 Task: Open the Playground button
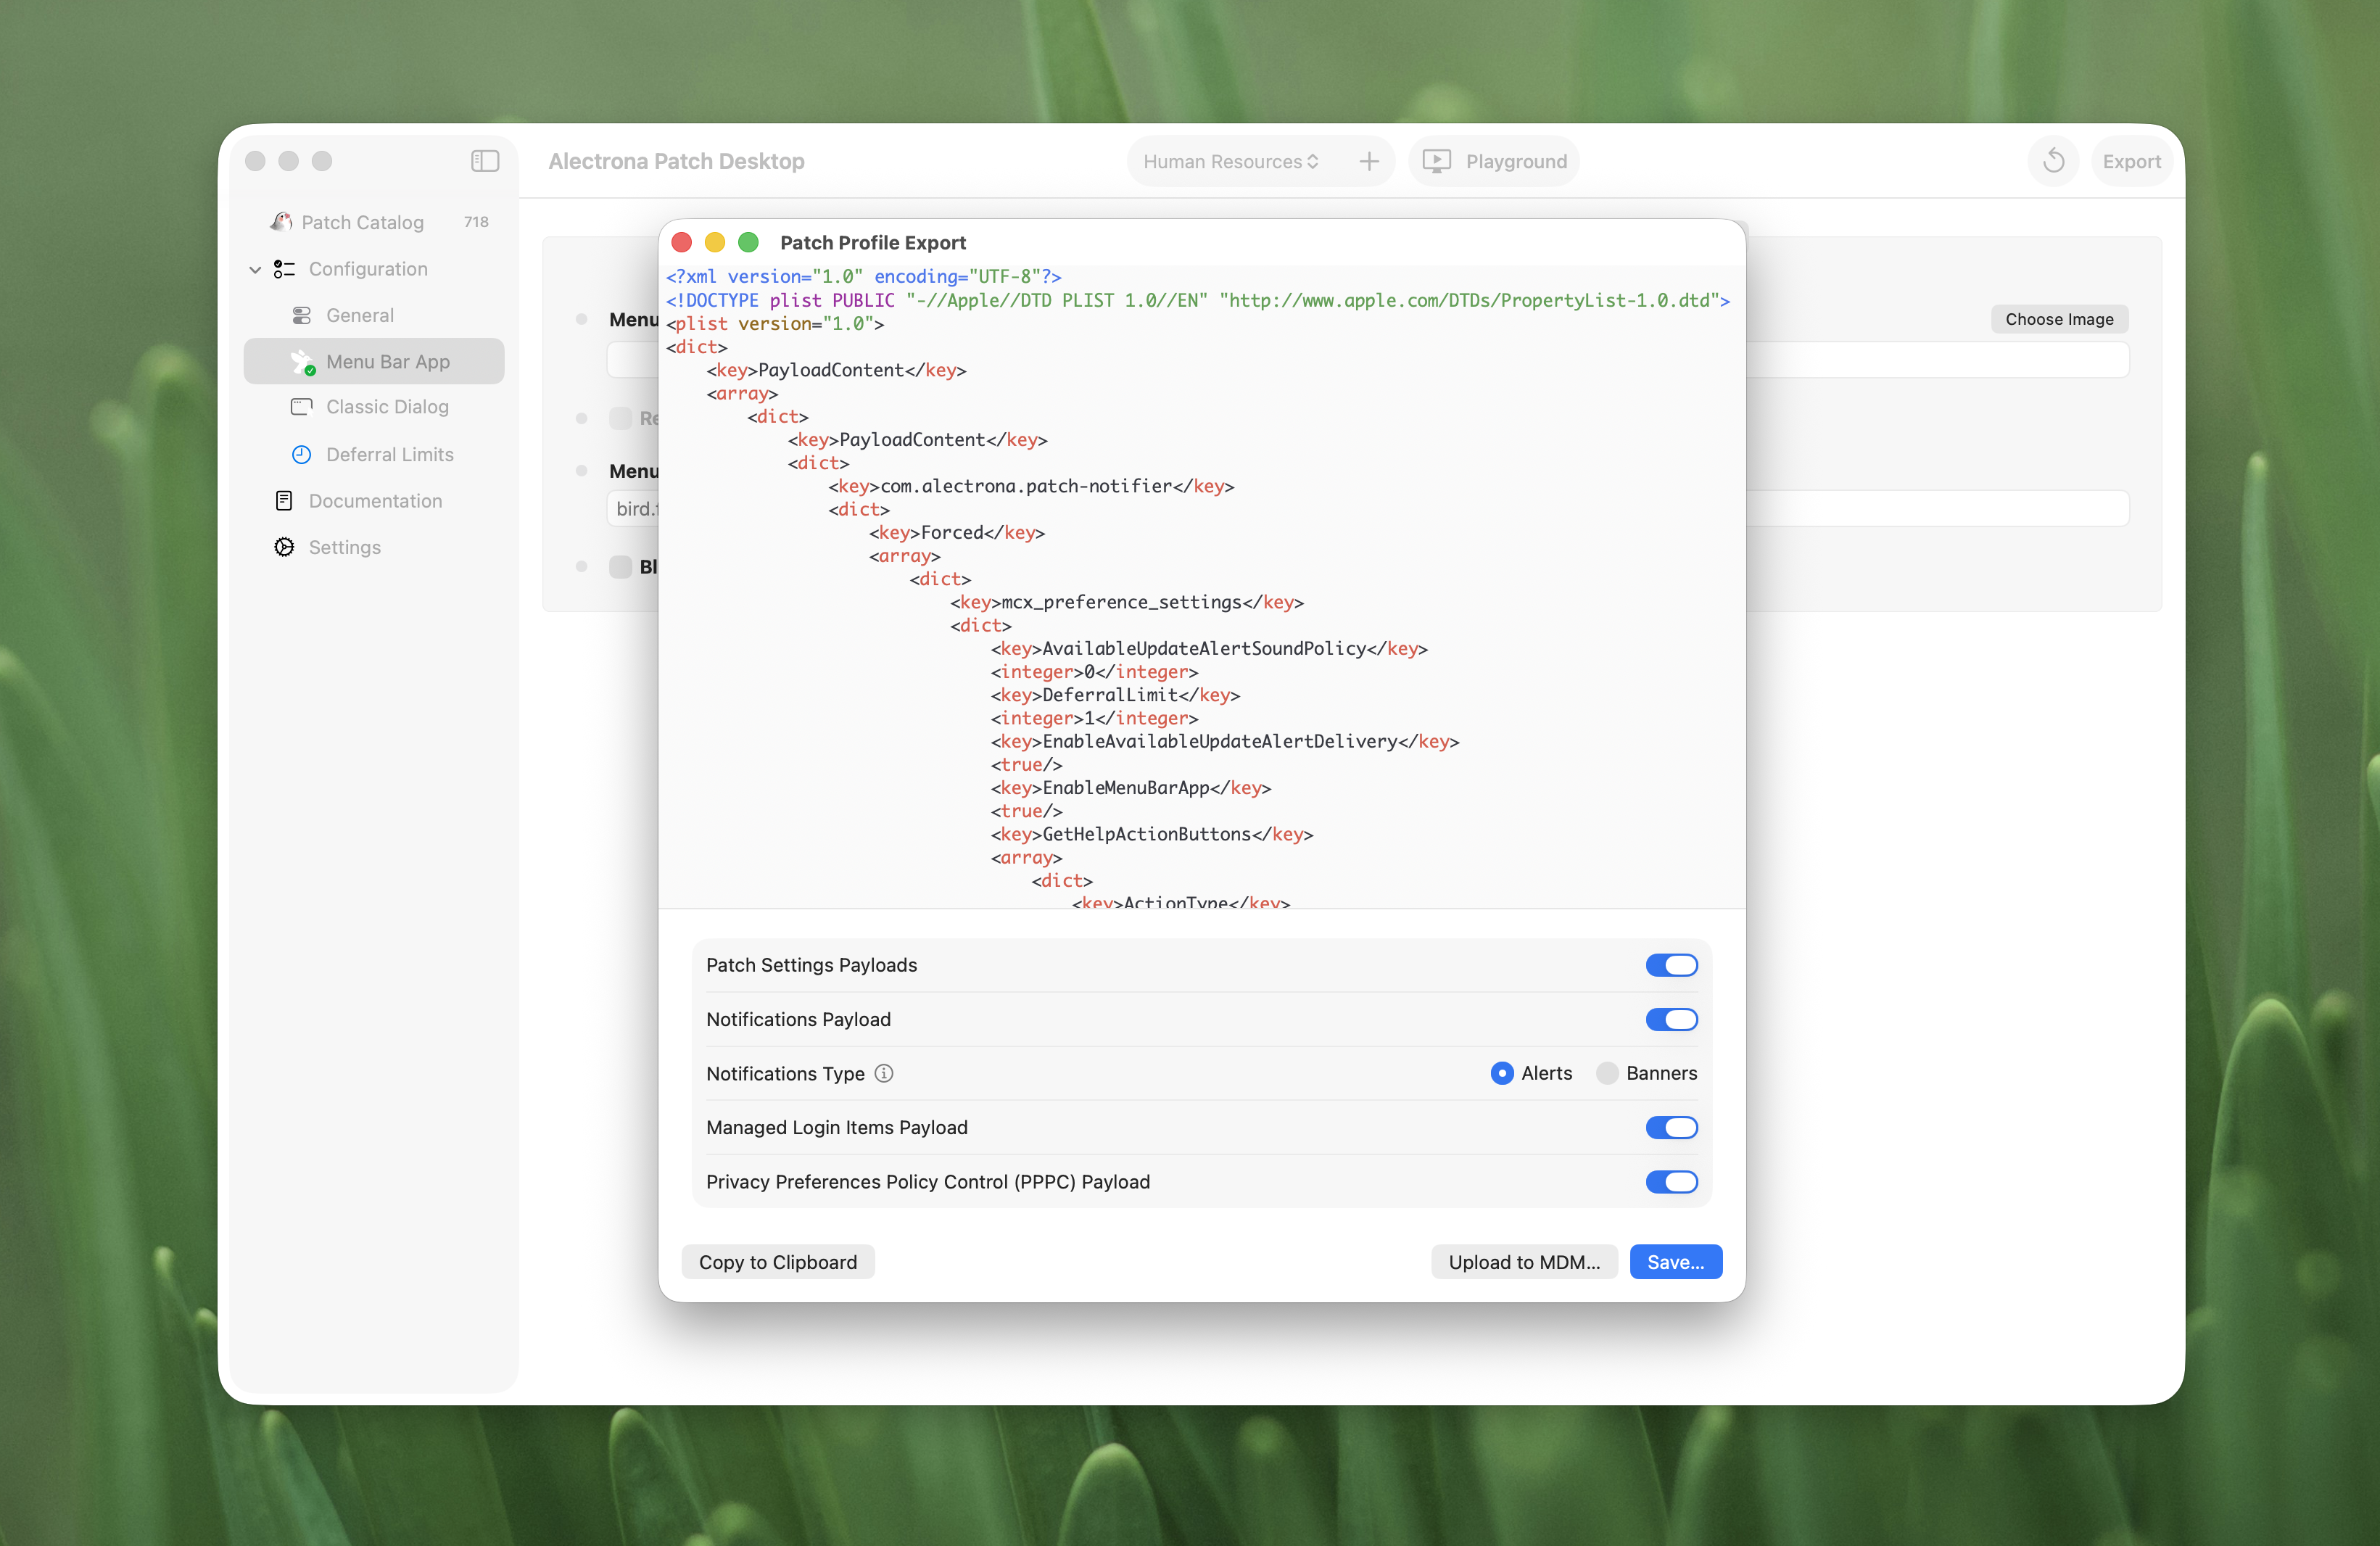coord(1494,161)
